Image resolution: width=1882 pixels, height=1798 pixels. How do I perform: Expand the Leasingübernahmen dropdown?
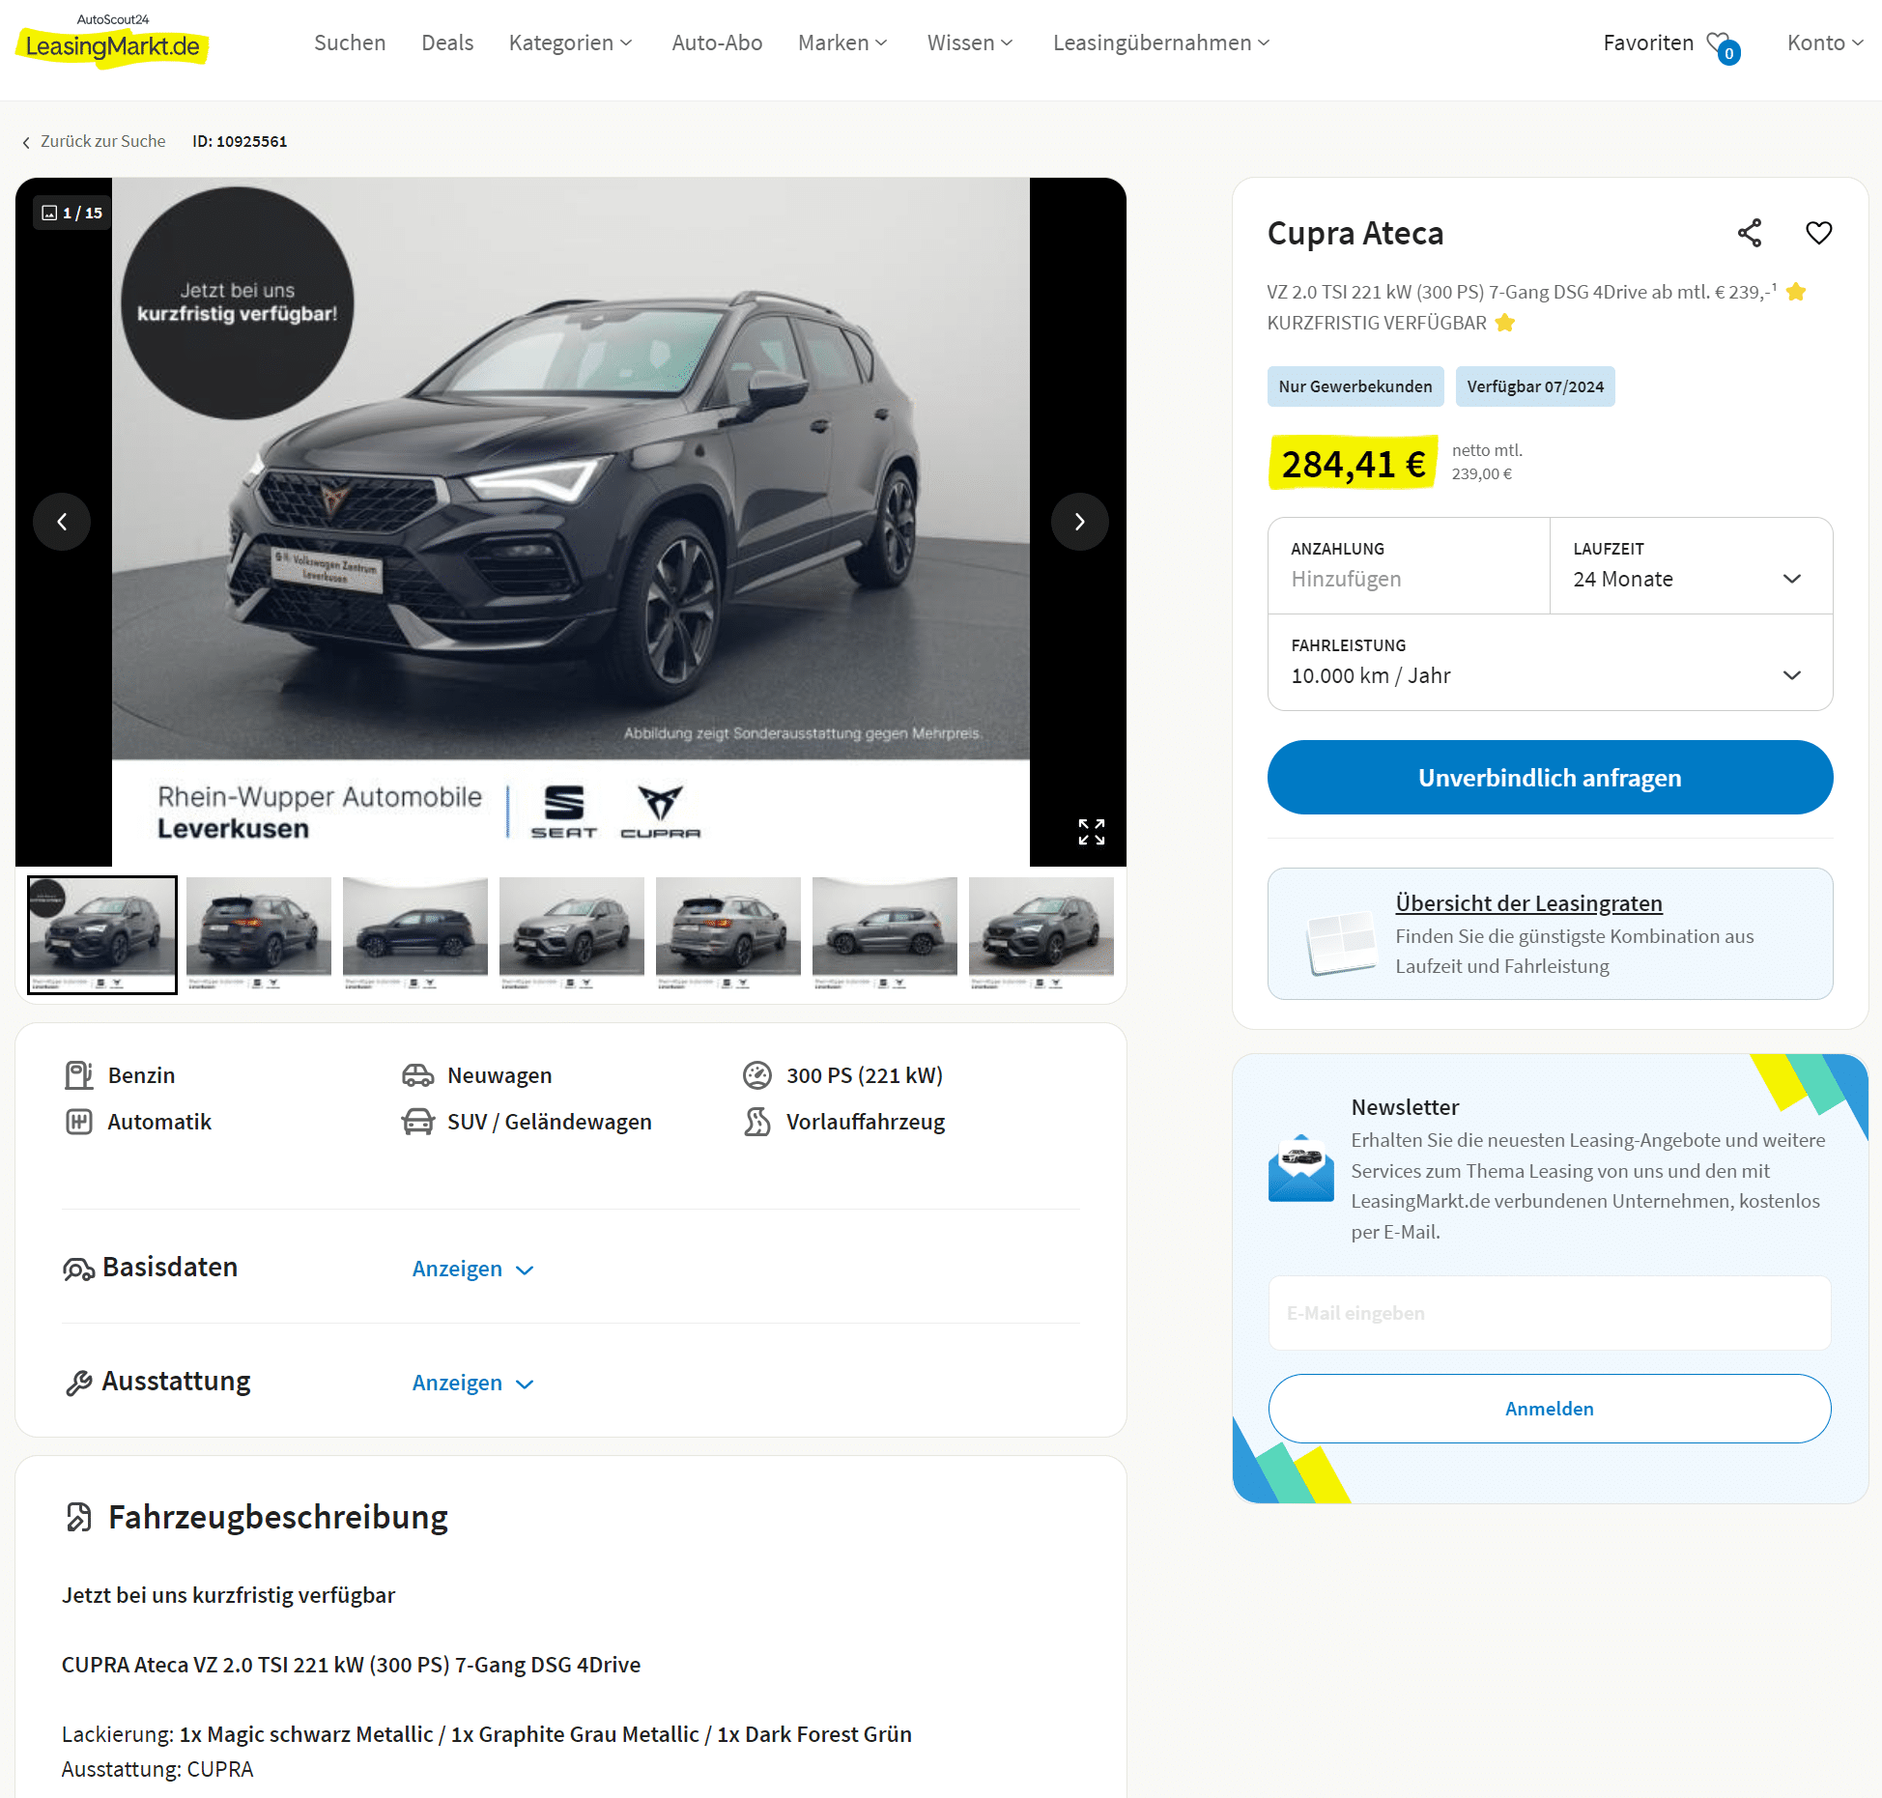[1161, 43]
